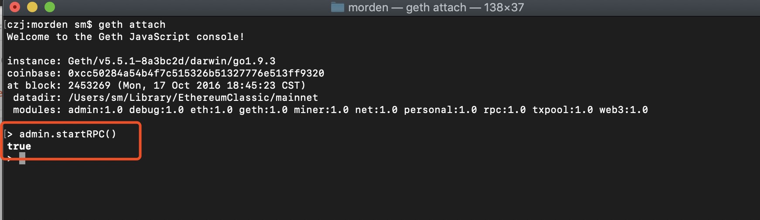The image size is (760, 220).
Task: Click the gray cursor block at the prompt
Action: click(x=22, y=158)
